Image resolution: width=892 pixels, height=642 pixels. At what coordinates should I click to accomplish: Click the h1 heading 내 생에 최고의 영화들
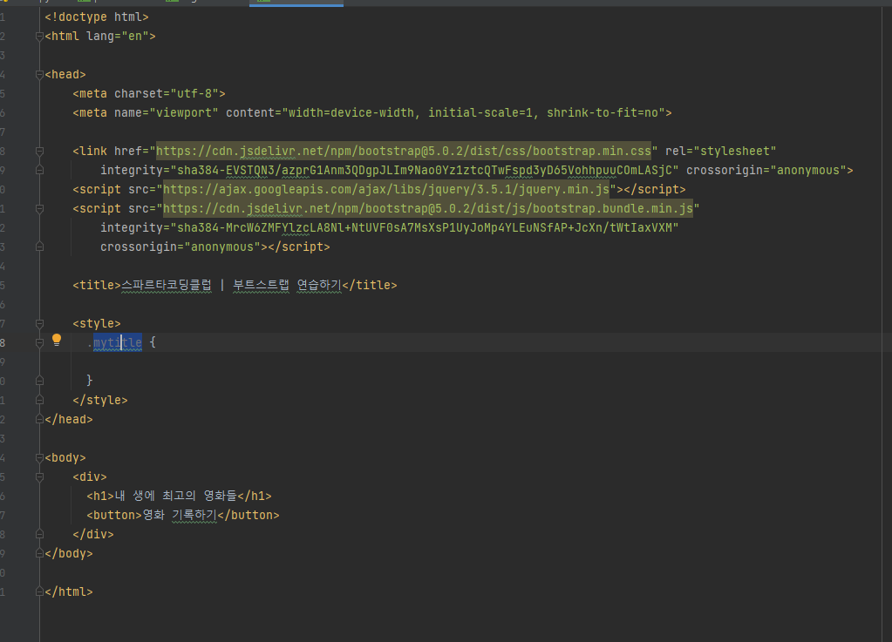point(176,496)
